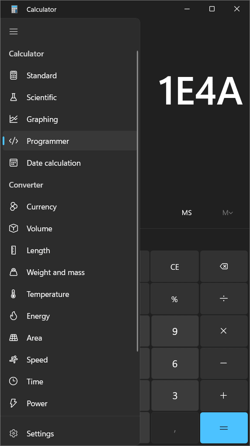Click the Settings gear icon

[x=14, y=433]
